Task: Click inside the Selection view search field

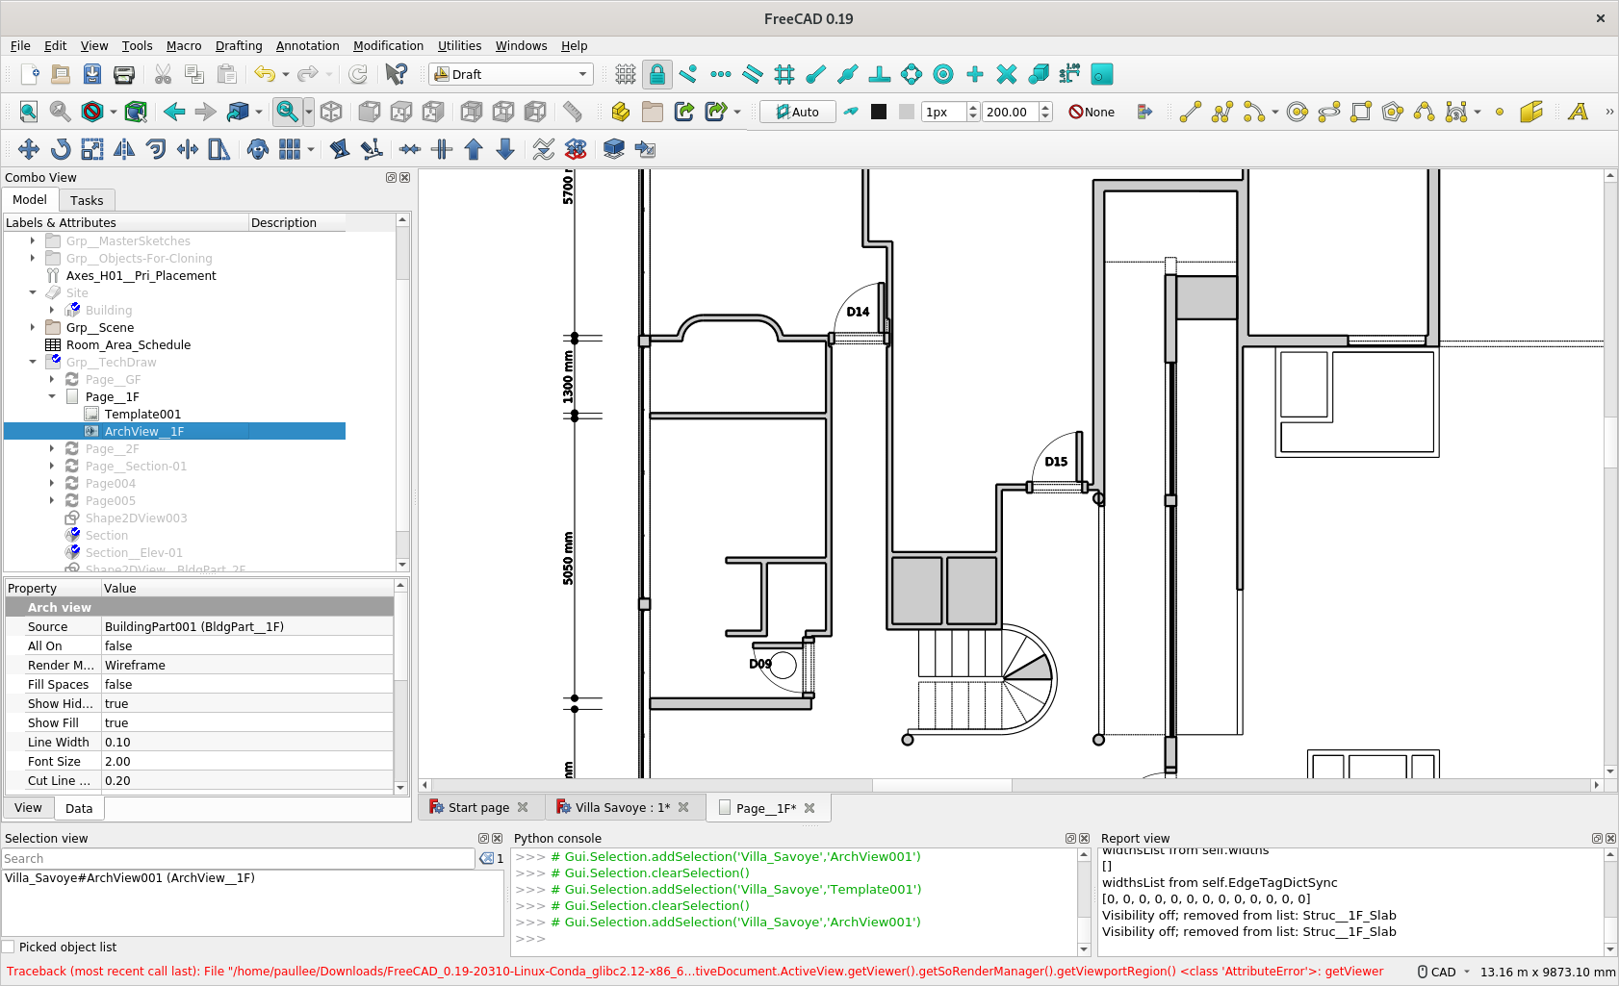Action: (x=241, y=858)
